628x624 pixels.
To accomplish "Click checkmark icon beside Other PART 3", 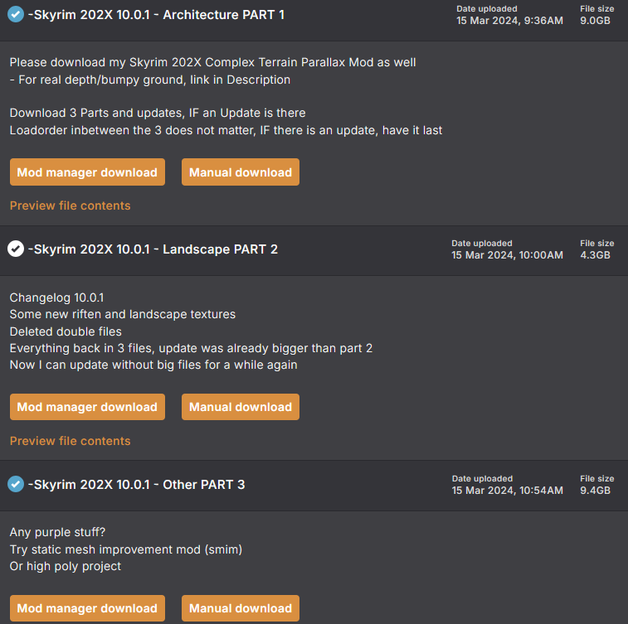I will point(16,484).
